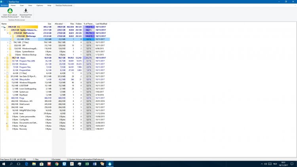Open the Scan ribbon tab

point(21,6)
